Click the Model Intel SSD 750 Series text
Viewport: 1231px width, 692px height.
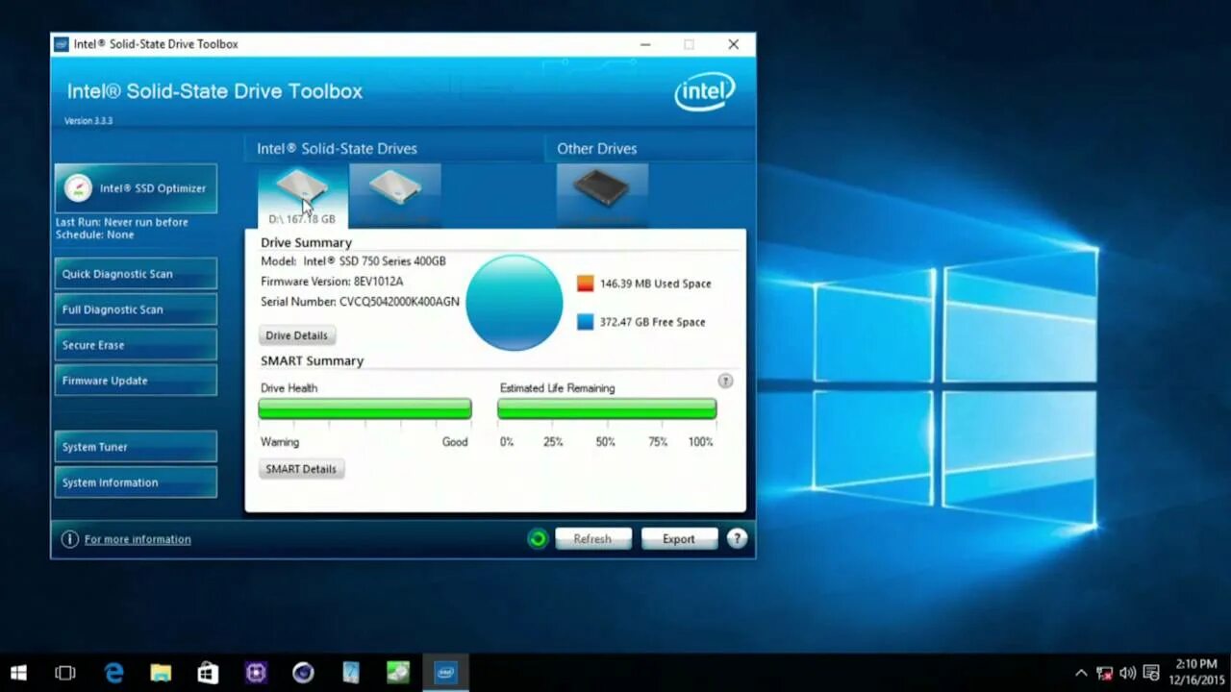click(x=353, y=261)
